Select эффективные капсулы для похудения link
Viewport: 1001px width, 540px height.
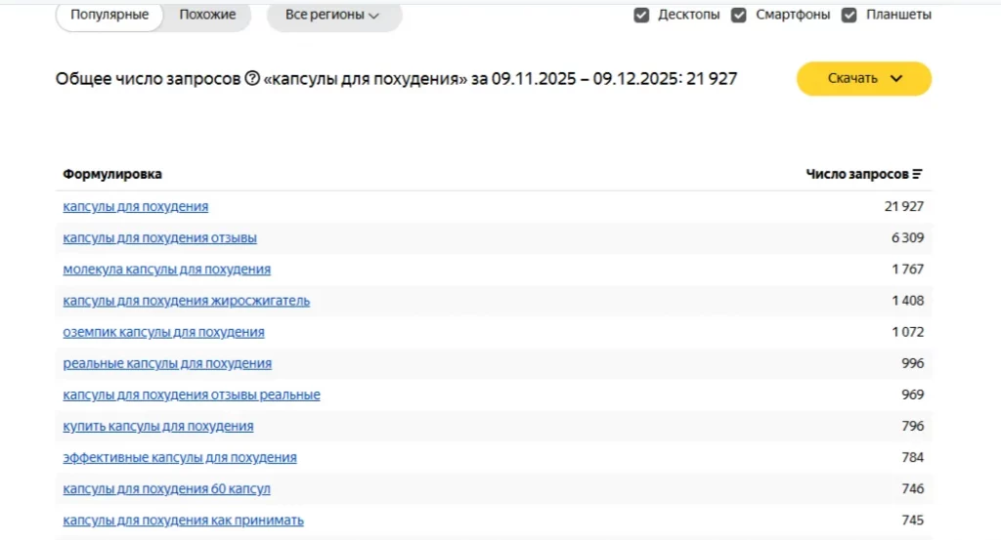[179, 457]
